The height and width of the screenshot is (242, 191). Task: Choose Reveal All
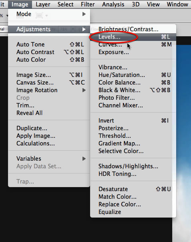point(49,113)
